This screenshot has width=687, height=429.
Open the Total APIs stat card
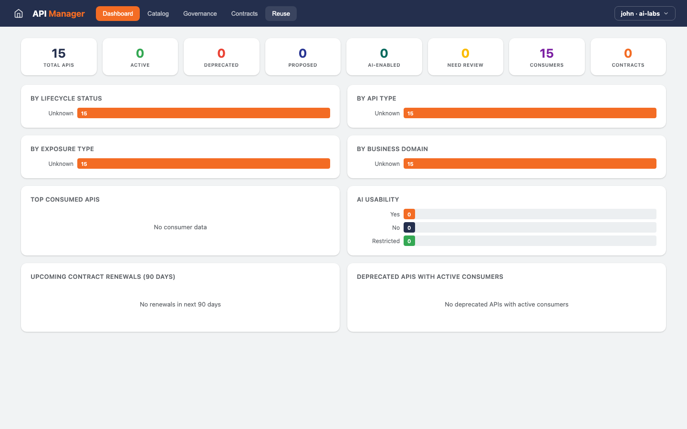click(x=59, y=56)
